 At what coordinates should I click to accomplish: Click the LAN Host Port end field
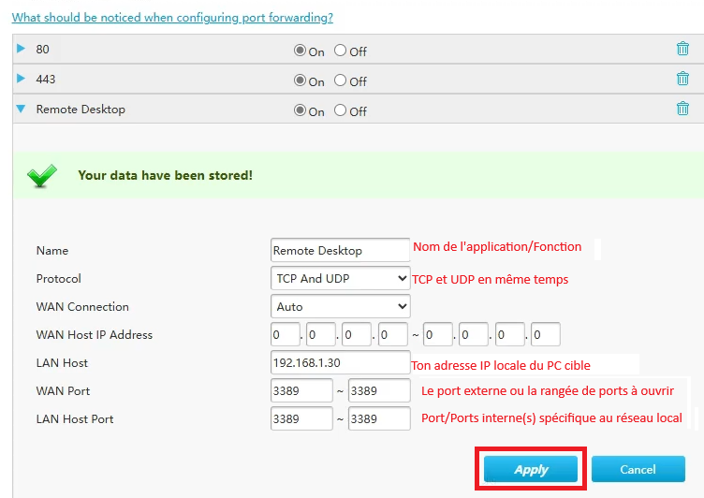point(379,418)
